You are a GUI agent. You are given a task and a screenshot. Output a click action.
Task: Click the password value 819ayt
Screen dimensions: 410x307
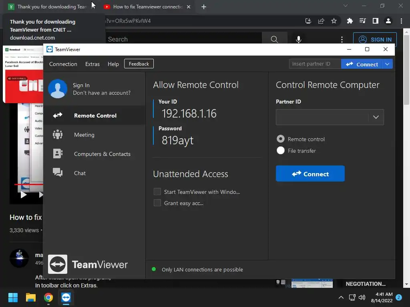pos(177,140)
